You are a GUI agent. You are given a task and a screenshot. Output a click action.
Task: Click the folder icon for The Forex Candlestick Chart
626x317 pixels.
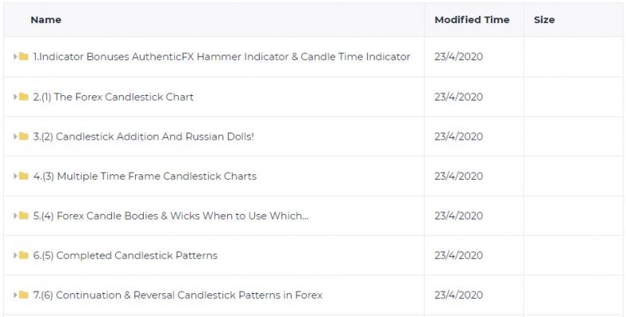click(x=24, y=97)
